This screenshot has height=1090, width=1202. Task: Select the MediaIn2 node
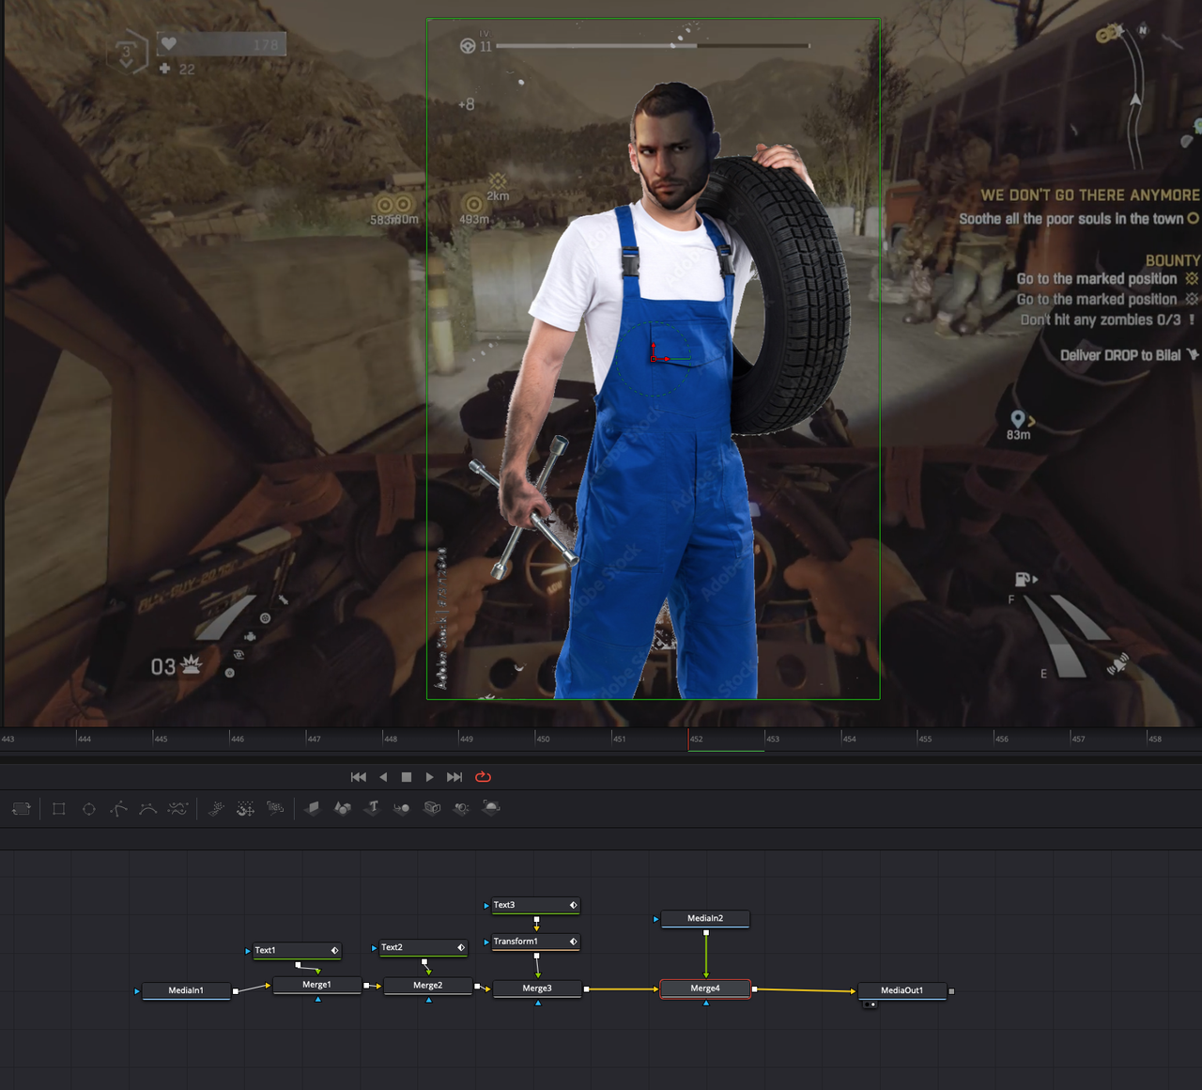pyautogui.click(x=705, y=918)
